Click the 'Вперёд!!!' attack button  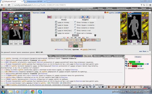click(75, 35)
